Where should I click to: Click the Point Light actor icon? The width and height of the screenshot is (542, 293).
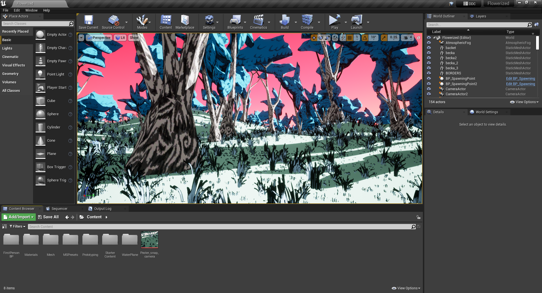click(x=40, y=74)
